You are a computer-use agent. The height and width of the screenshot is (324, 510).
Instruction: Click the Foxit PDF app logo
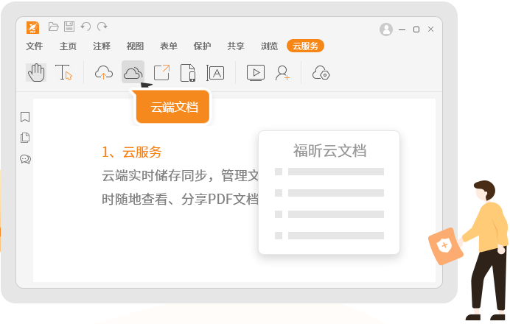point(32,28)
